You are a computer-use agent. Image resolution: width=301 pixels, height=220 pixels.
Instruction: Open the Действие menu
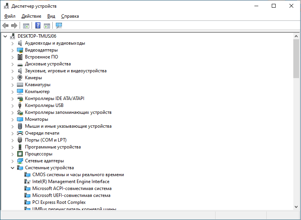pos(31,16)
